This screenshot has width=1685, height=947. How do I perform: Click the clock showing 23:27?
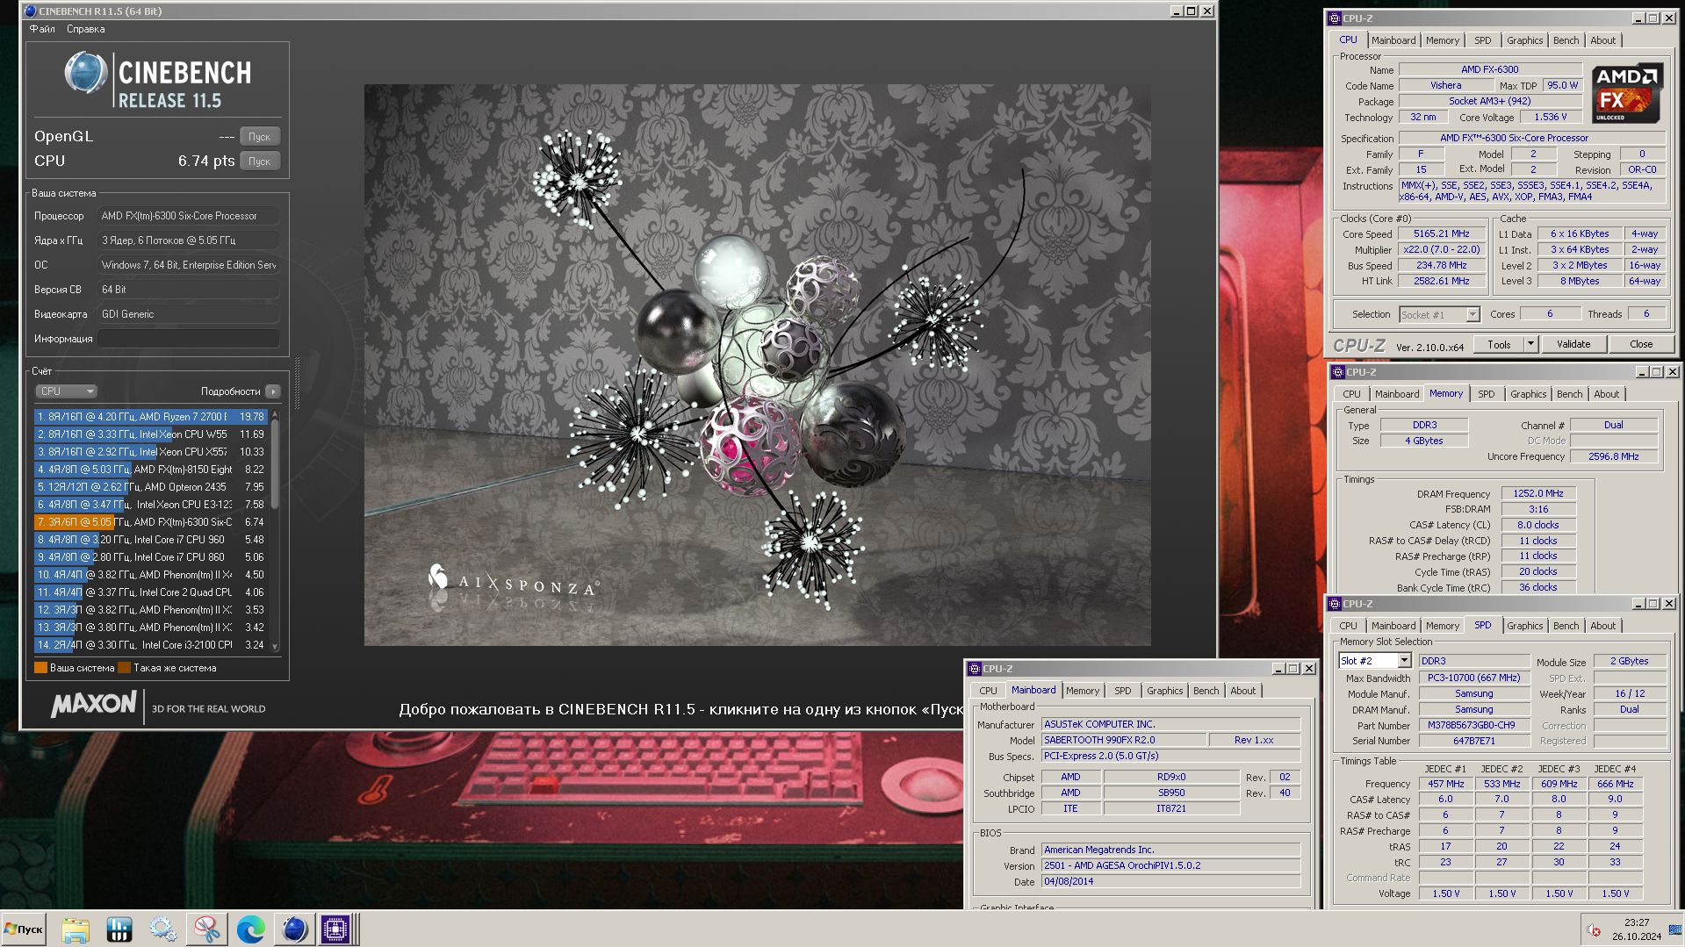tap(1636, 922)
